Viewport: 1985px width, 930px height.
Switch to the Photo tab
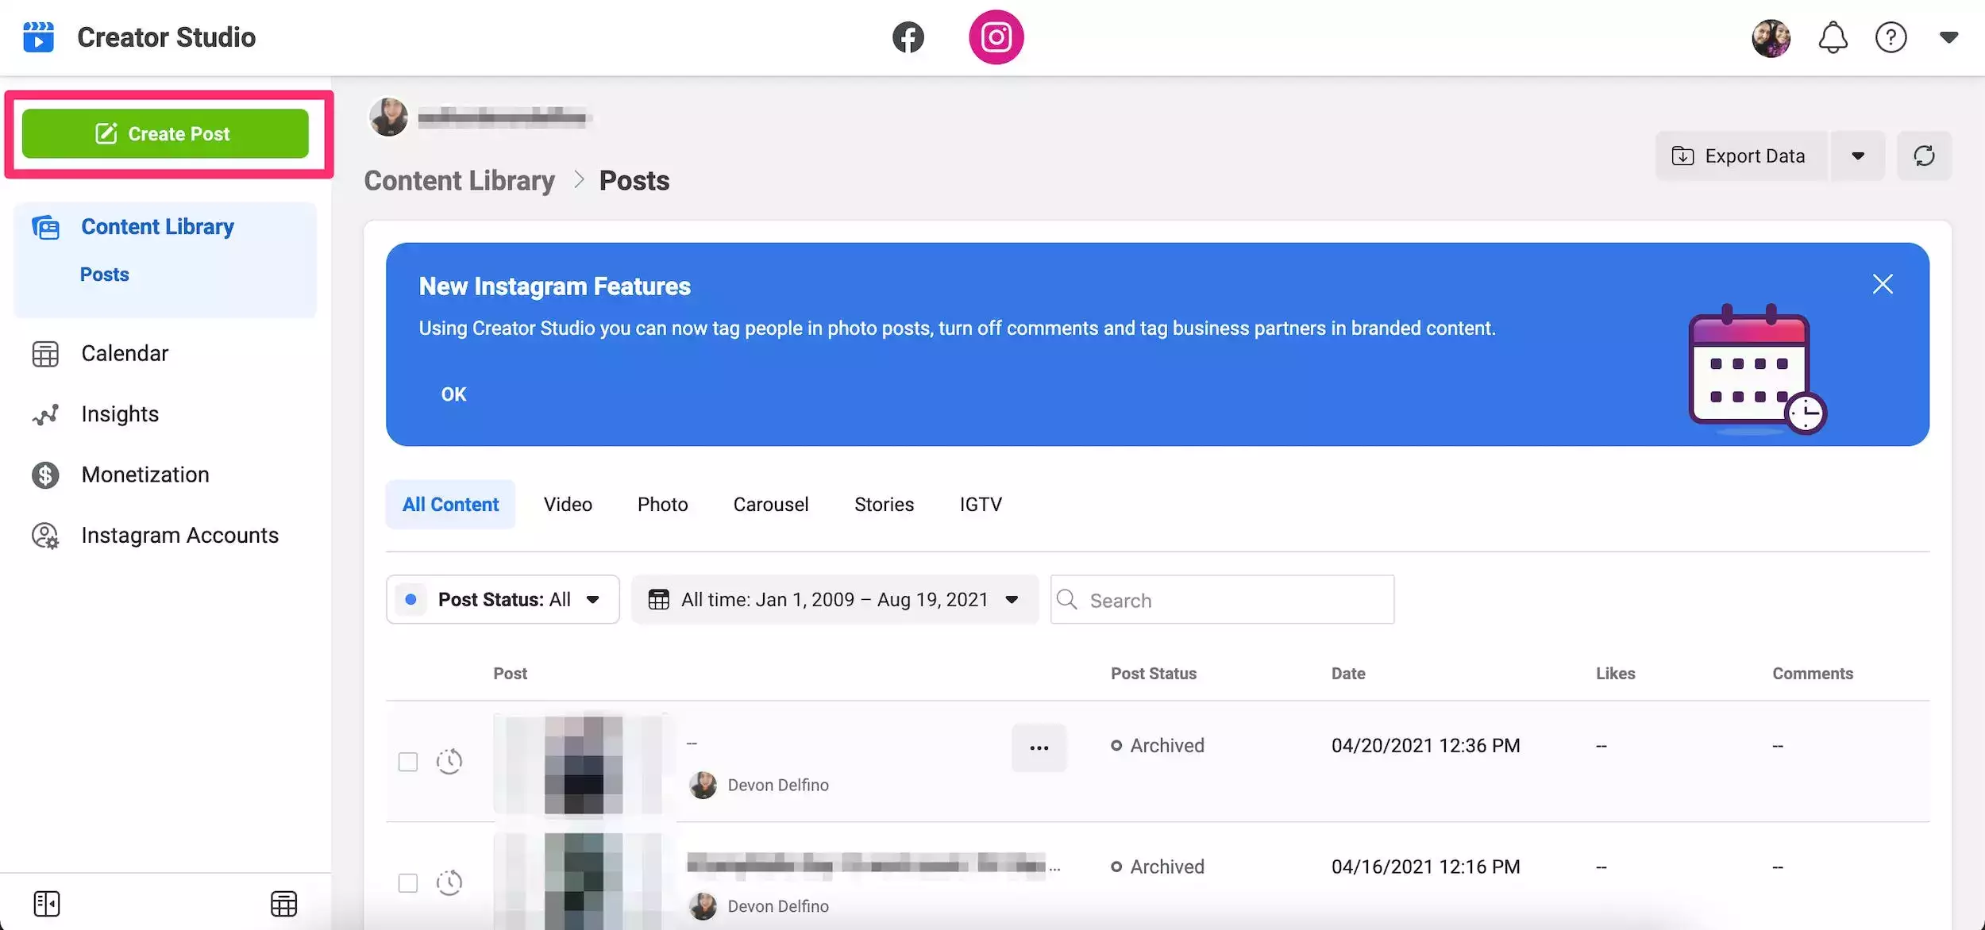point(662,505)
